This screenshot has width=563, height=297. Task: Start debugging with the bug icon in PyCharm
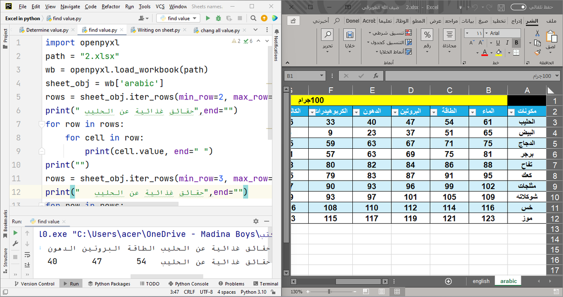[x=218, y=18]
